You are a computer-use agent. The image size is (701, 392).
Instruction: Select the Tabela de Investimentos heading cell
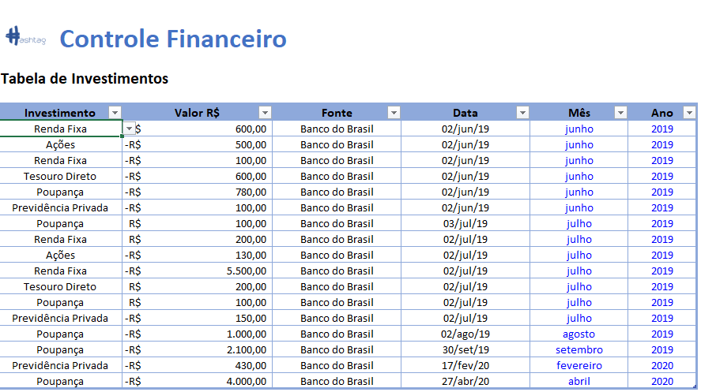(x=85, y=79)
